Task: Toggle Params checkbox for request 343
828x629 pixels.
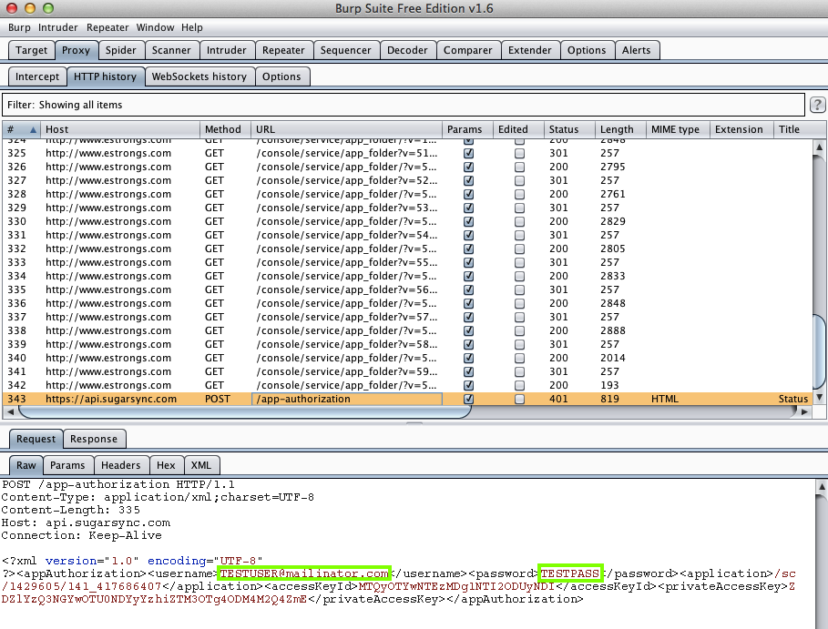Action: 469,399
